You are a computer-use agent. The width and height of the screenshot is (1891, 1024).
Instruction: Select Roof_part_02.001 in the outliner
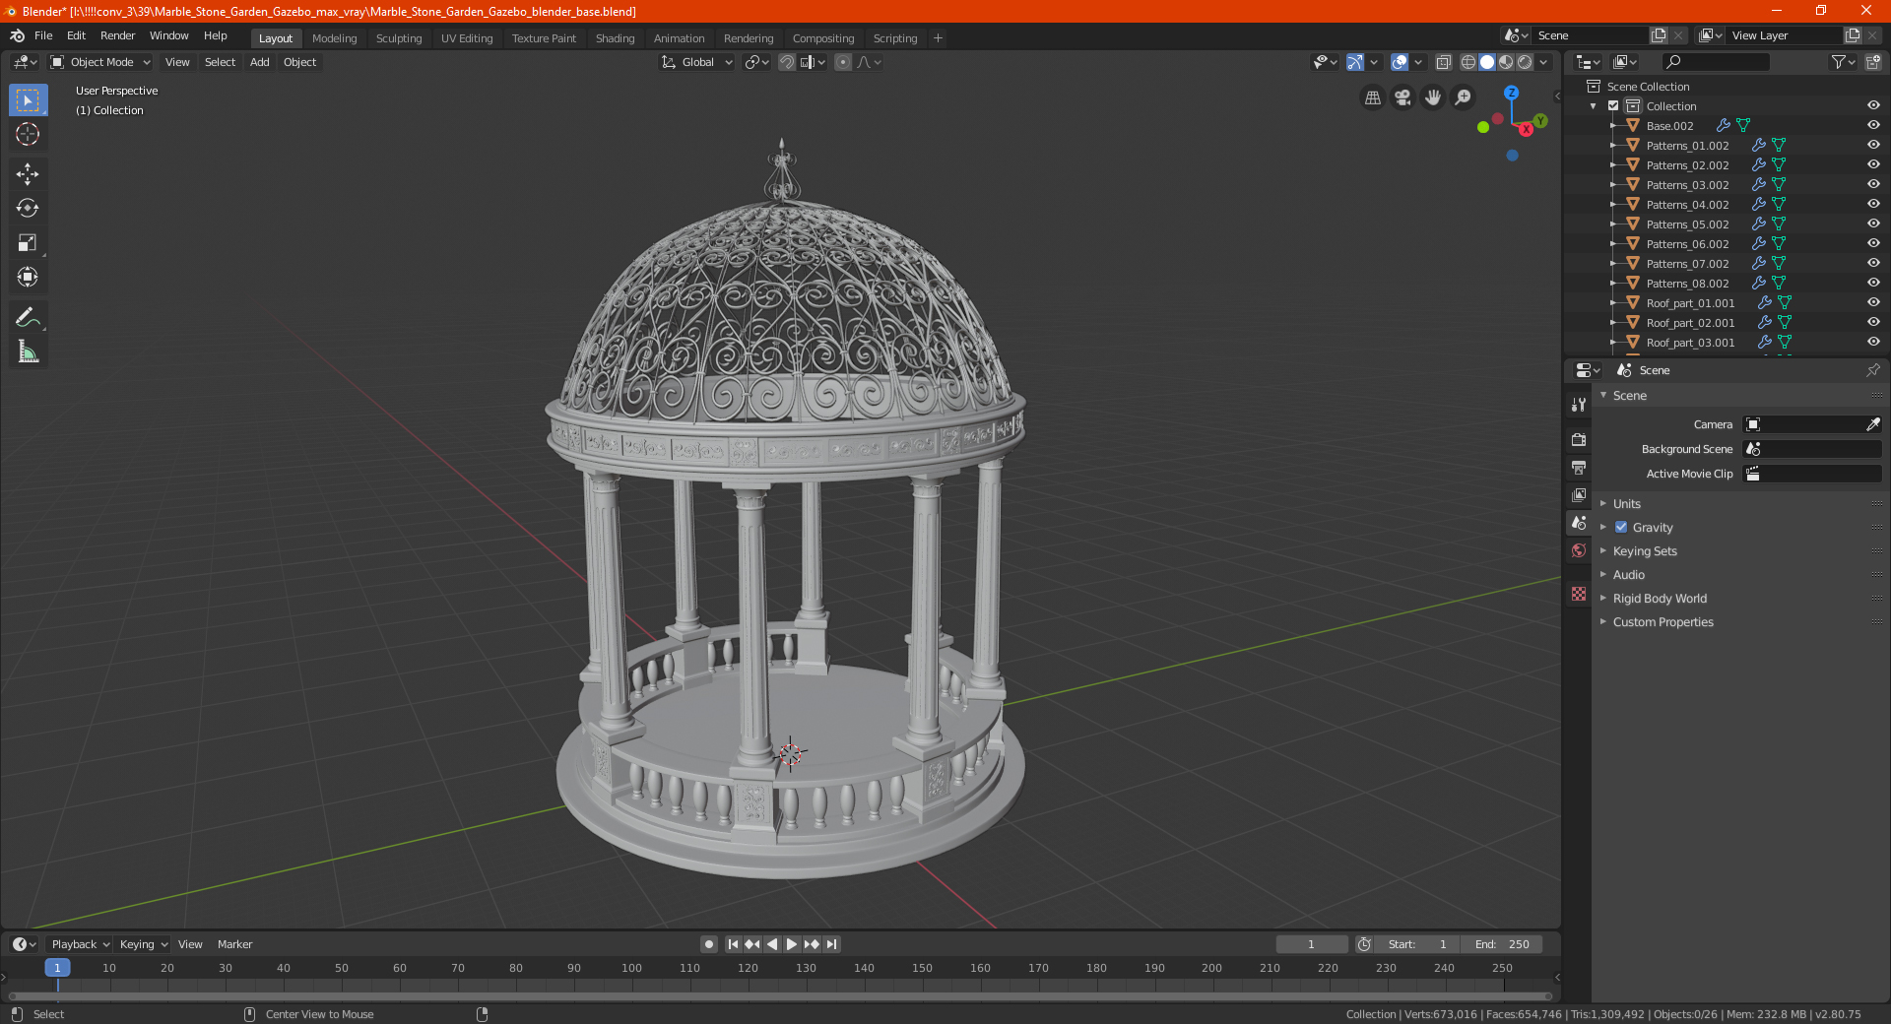click(1690, 323)
